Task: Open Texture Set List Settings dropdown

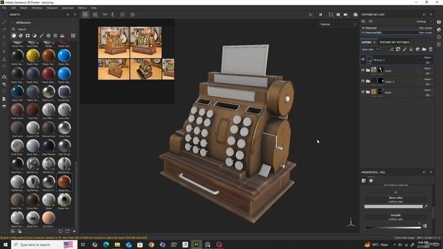Action: tap(424, 21)
